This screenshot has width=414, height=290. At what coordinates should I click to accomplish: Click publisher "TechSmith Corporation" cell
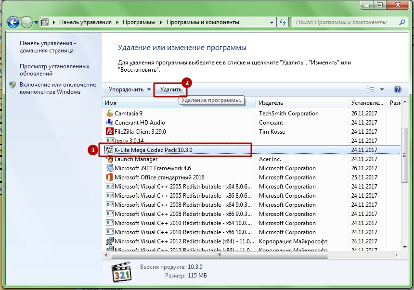(x=288, y=113)
